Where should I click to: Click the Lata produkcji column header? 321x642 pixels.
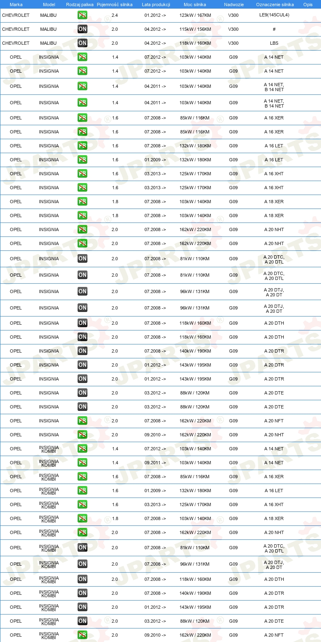pos(156,5)
